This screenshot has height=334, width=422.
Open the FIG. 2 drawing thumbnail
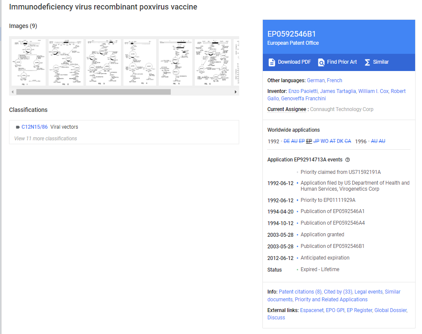66,62
